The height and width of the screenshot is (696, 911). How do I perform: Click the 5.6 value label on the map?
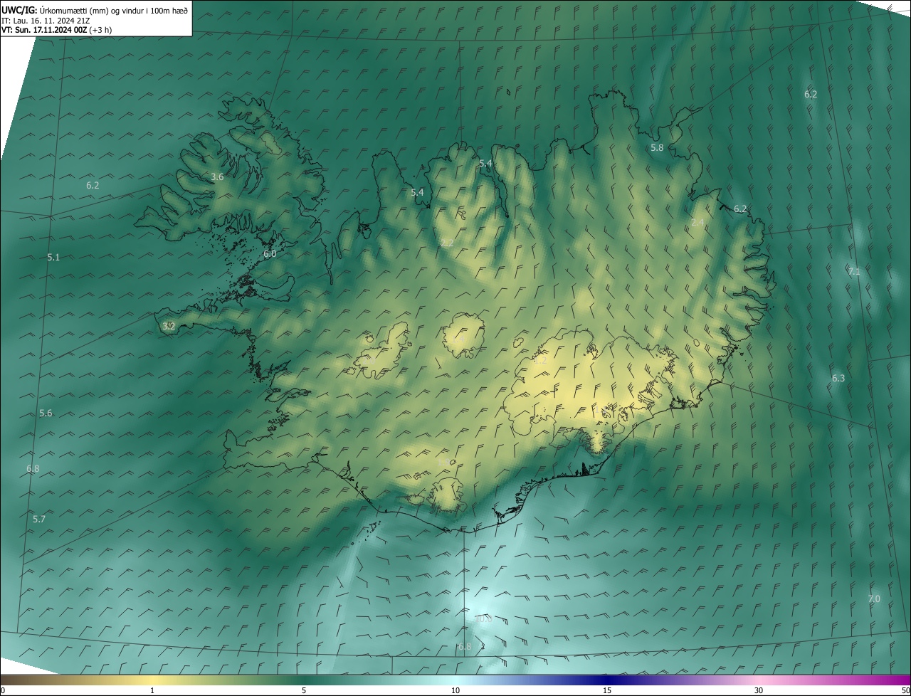coord(46,413)
